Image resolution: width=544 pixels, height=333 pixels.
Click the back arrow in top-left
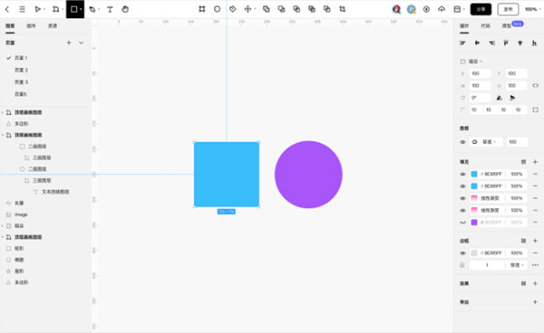pyautogui.click(x=7, y=9)
